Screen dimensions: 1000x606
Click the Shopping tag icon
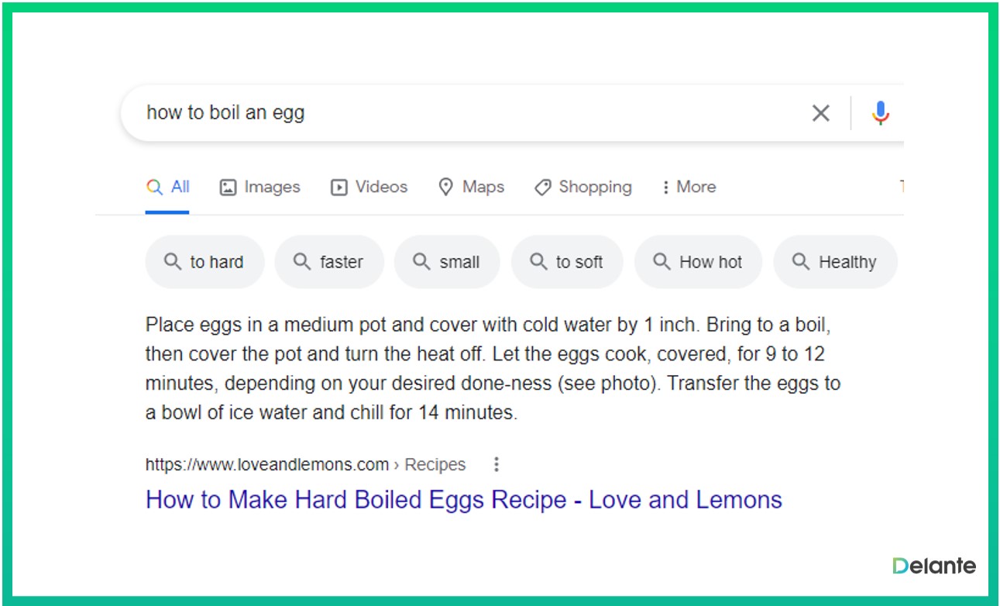click(543, 188)
